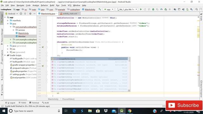The image size is (203, 114).
Task: Collapse the app module in project tree
Action: (x=5, y=17)
